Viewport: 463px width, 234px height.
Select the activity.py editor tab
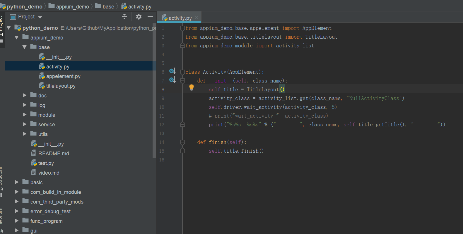tap(180, 18)
